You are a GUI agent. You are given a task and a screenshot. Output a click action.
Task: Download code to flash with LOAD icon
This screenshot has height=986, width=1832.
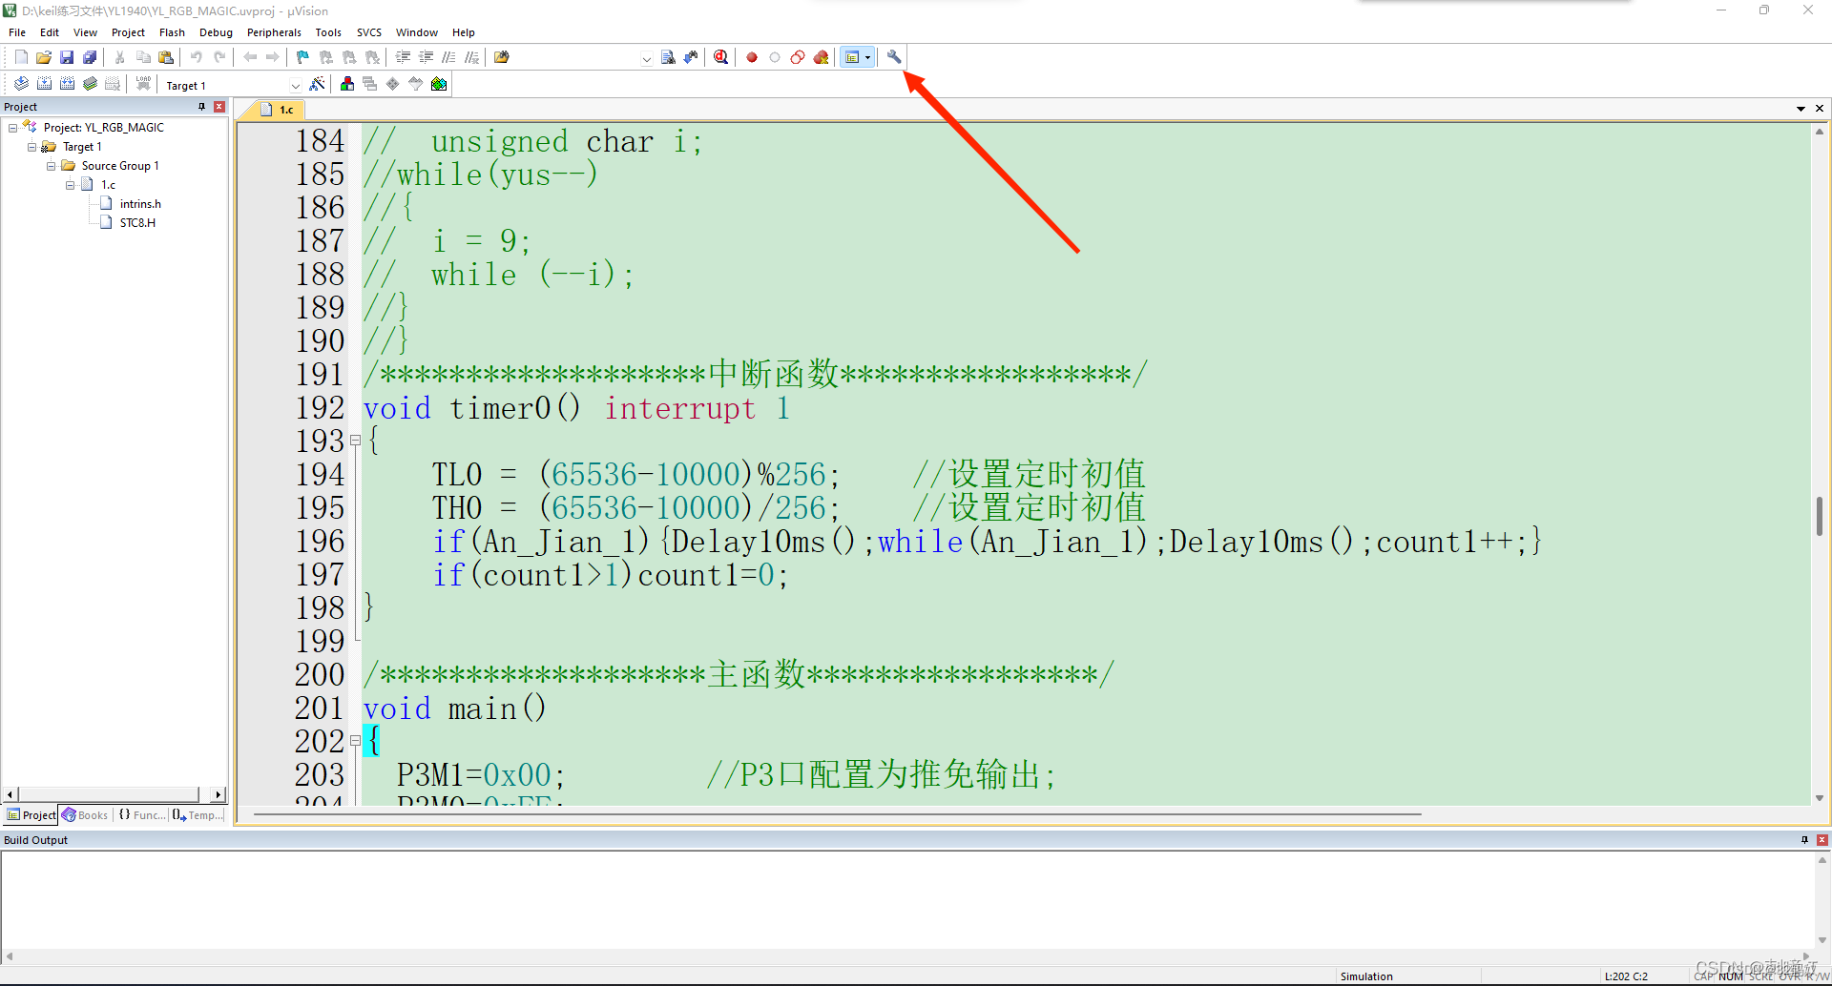tap(143, 84)
